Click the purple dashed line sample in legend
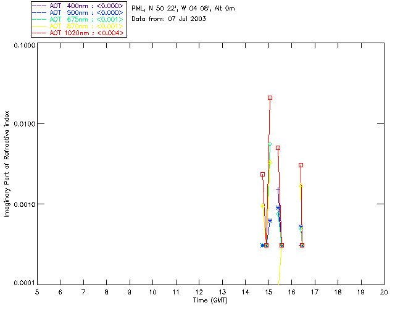This screenshot has height=316, width=395. (39, 6)
